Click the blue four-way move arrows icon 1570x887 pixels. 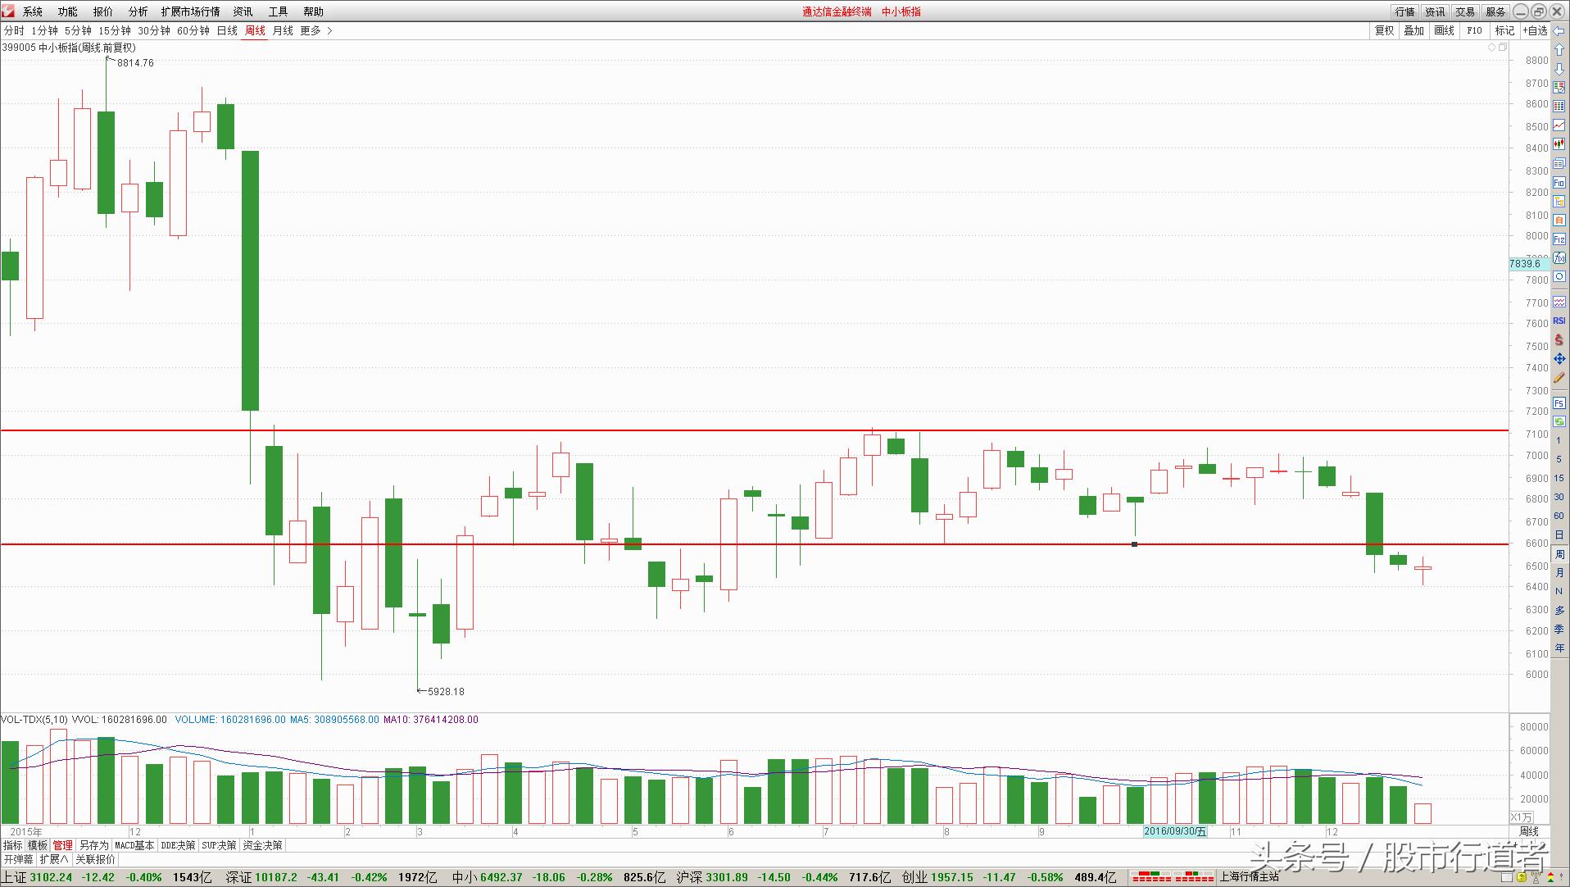point(1559,359)
